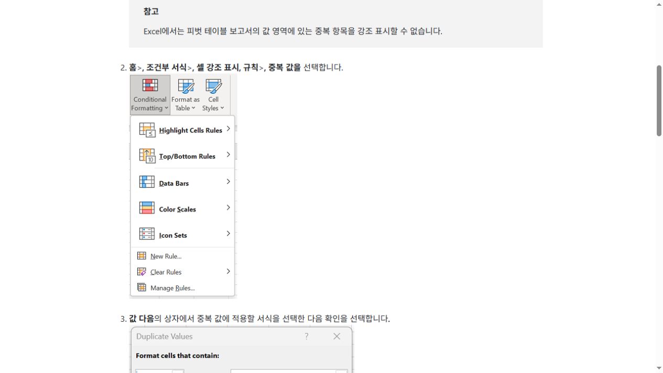Expand the Clear Rules submenu arrow
Image resolution: width=663 pixels, height=373 pixels.
pyautogui.click(x=228, y=271)
